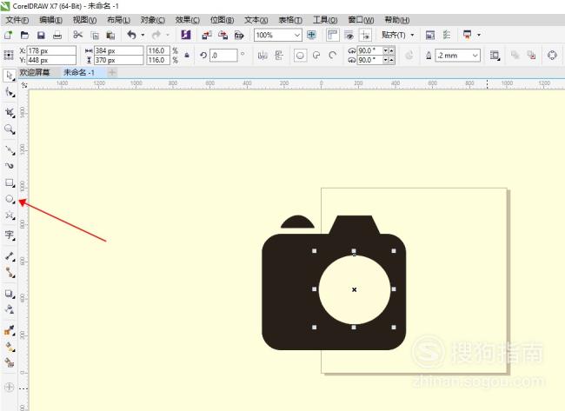Select the Polygon tool
565x411 pixels.
10,215
